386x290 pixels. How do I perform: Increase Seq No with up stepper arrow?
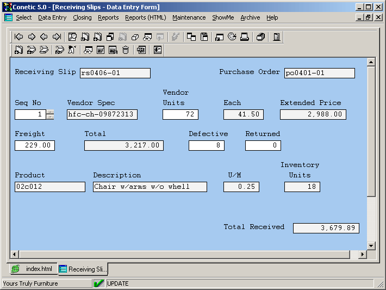pos(50,112)
